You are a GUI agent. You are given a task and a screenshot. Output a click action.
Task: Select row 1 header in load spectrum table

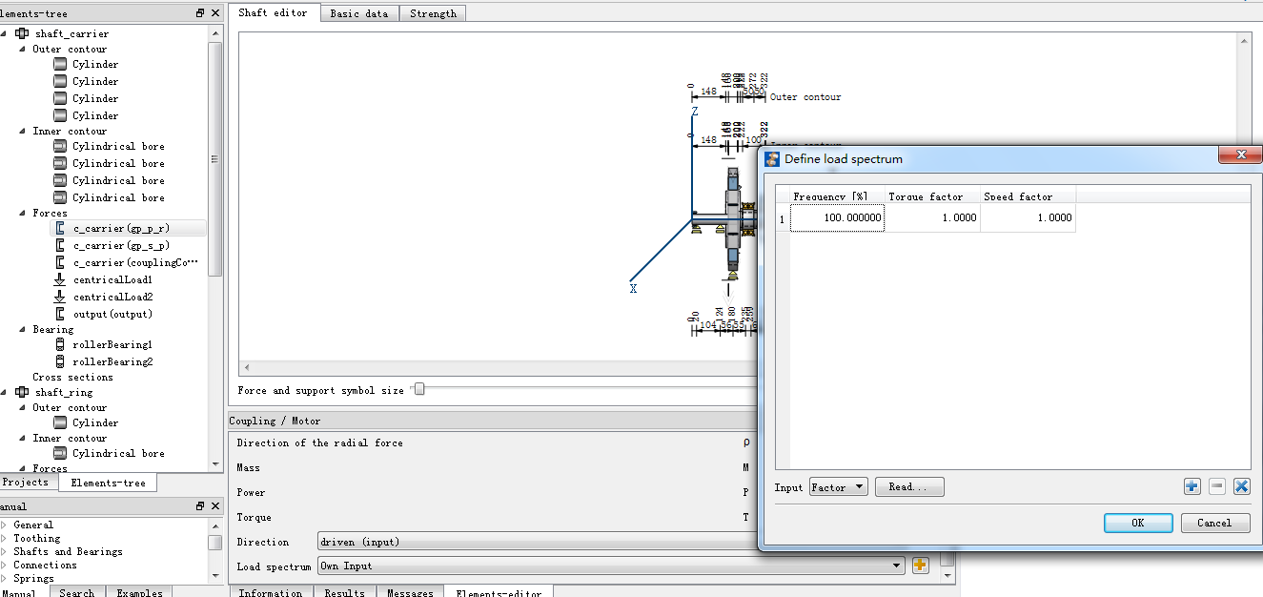point(783,217)
